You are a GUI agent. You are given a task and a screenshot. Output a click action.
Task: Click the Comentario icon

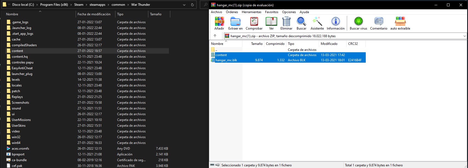pos(379,21)
